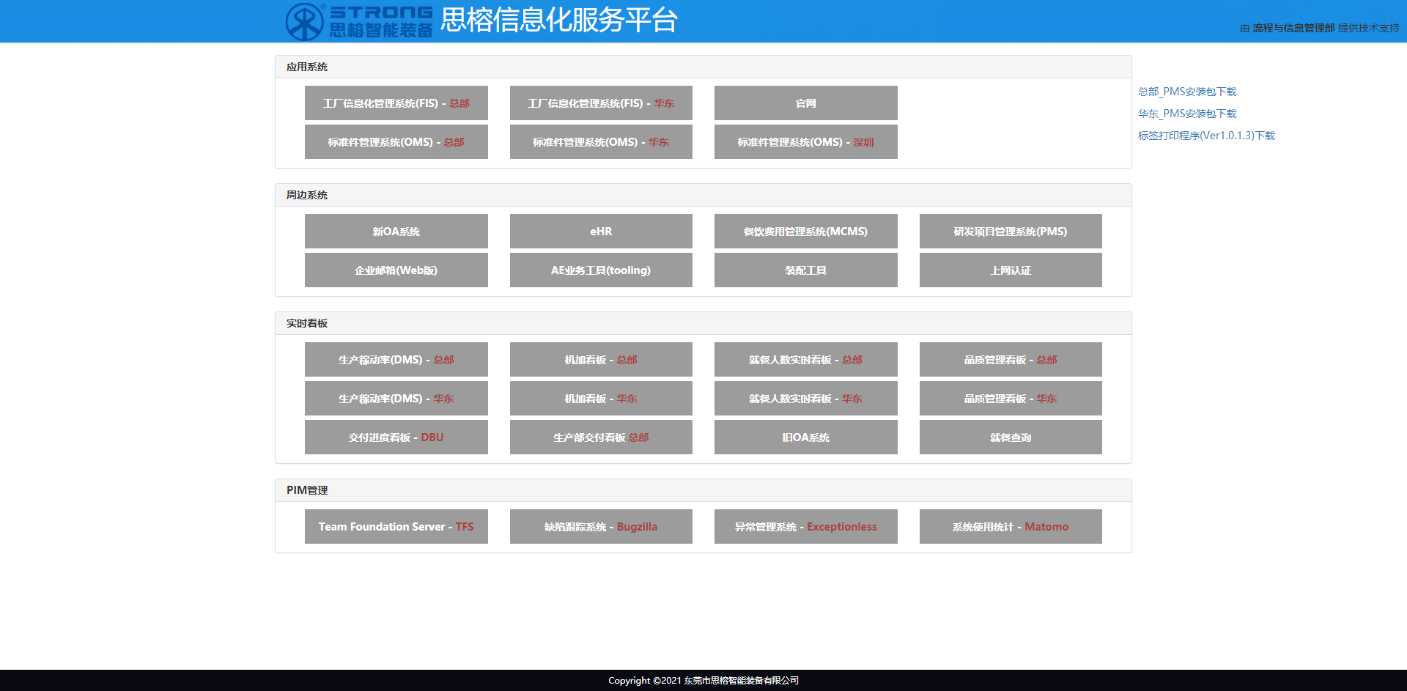Open 标准件管理系统(OMS) - 华东
The width and height of the screenshot is (1407, 691).
601,142
